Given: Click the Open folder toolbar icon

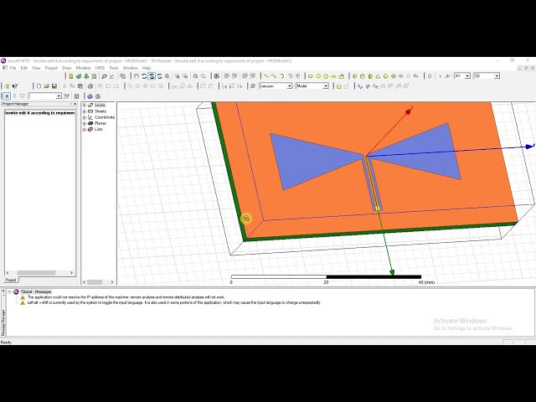Looking at the screenshot, I should click(x=47, y=86).
